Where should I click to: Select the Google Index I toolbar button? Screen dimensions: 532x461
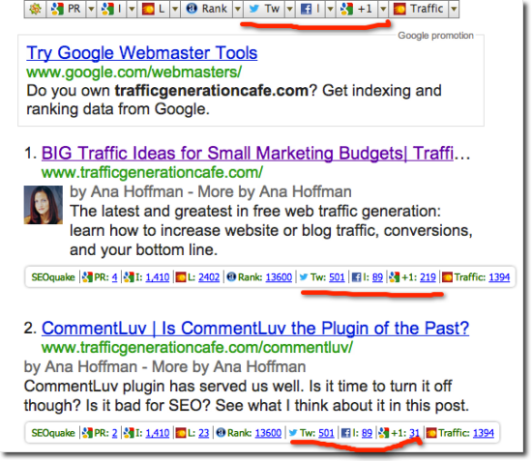click(x=111, y=9)
